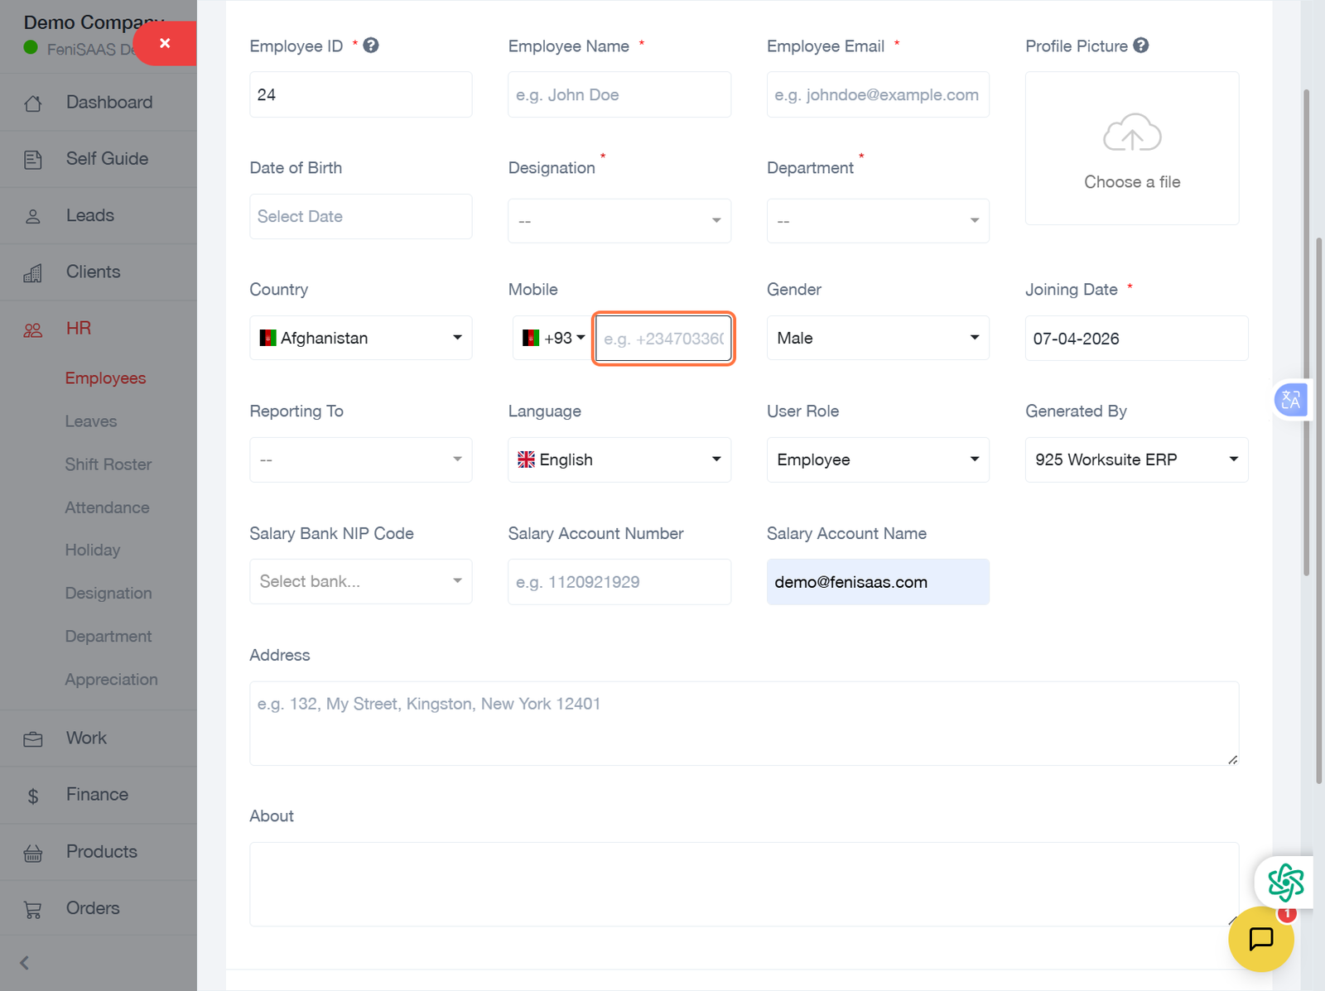This screenshot has height=991, width=1325.
Task: Close the panel with the red X button
Action: (x=165, y=43)
